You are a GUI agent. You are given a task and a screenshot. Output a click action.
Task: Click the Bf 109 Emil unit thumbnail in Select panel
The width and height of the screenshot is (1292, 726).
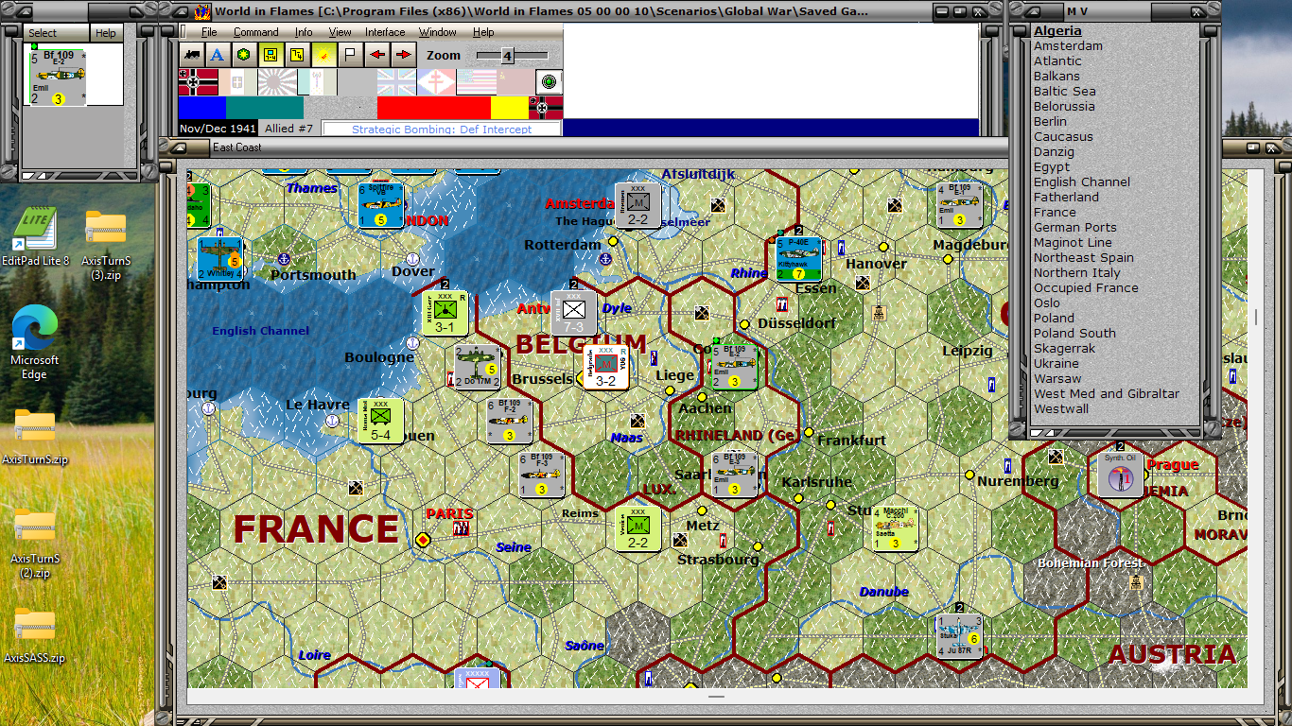click(58, 77)
